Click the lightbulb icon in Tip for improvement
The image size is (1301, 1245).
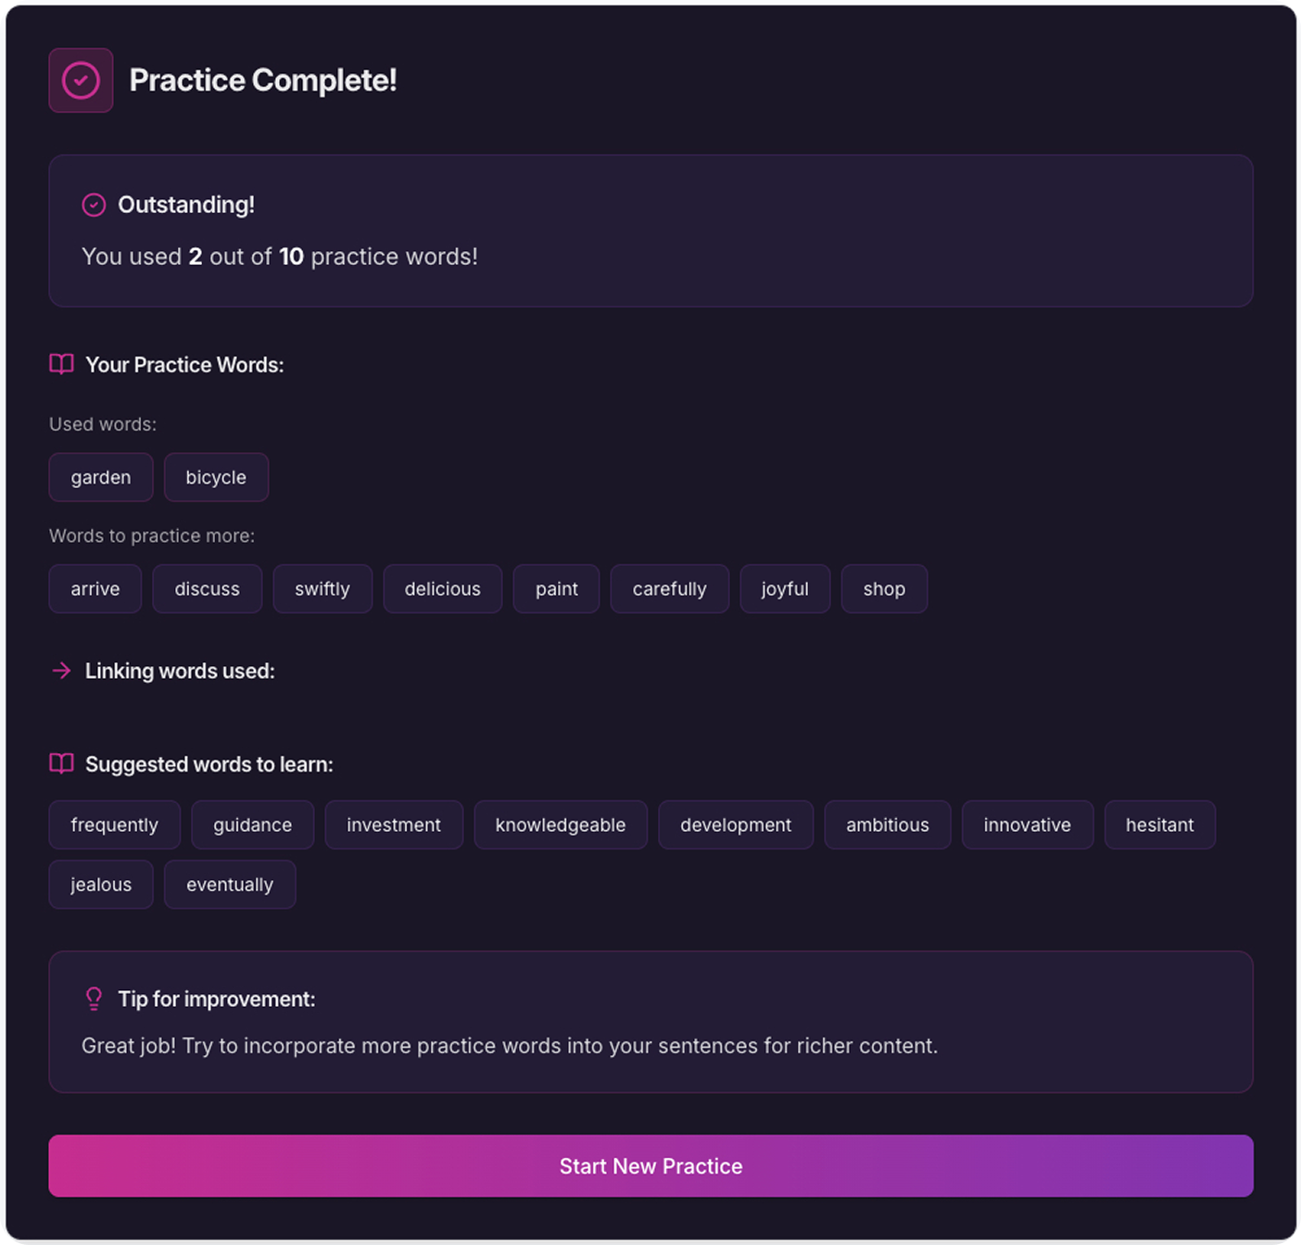(x=94, y=999)
